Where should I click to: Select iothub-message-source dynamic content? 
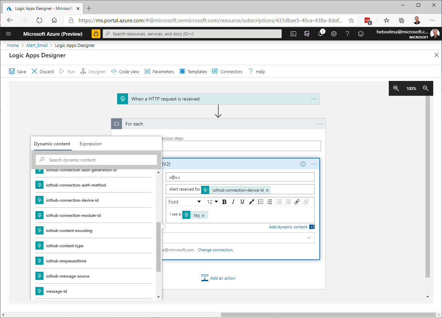93,276
